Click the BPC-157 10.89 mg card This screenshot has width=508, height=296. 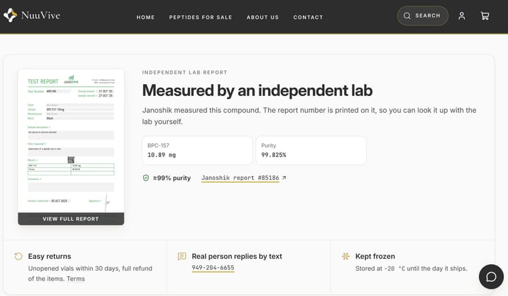(197, 150)
